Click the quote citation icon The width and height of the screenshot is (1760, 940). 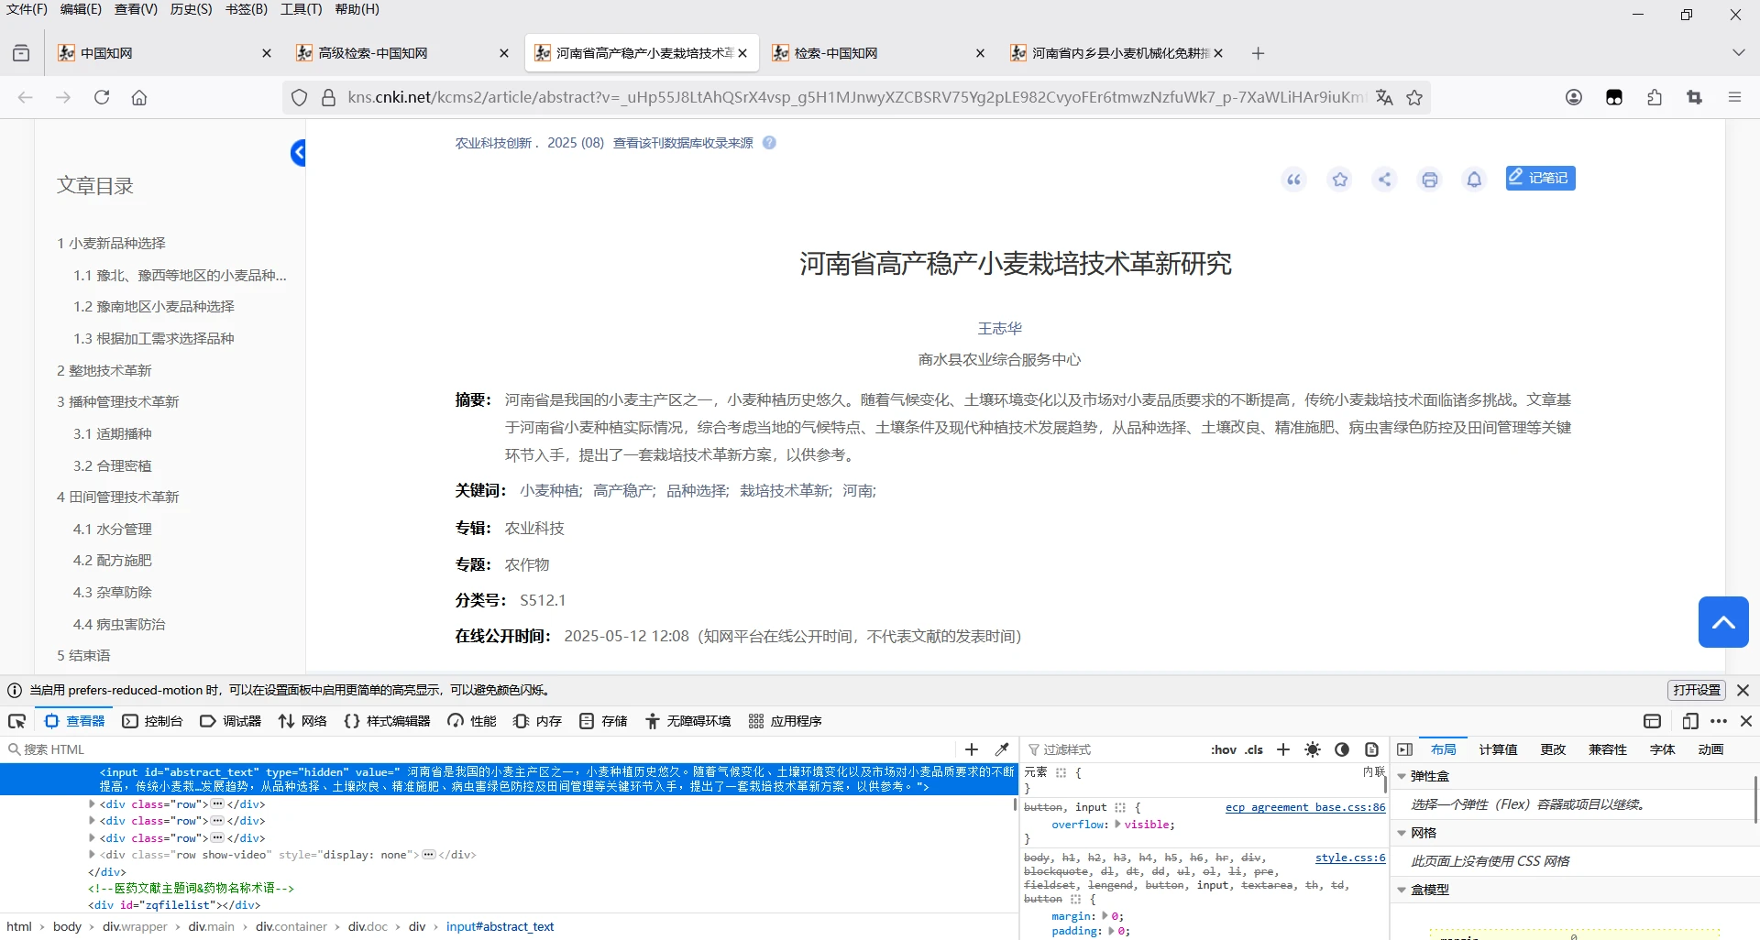(x=1293, y=180)
